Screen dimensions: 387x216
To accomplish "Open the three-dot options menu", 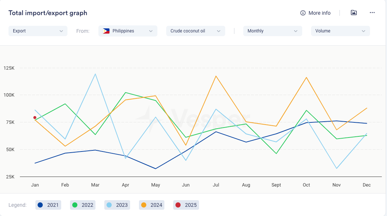I will pyautogui.click(x=372, y=13).
